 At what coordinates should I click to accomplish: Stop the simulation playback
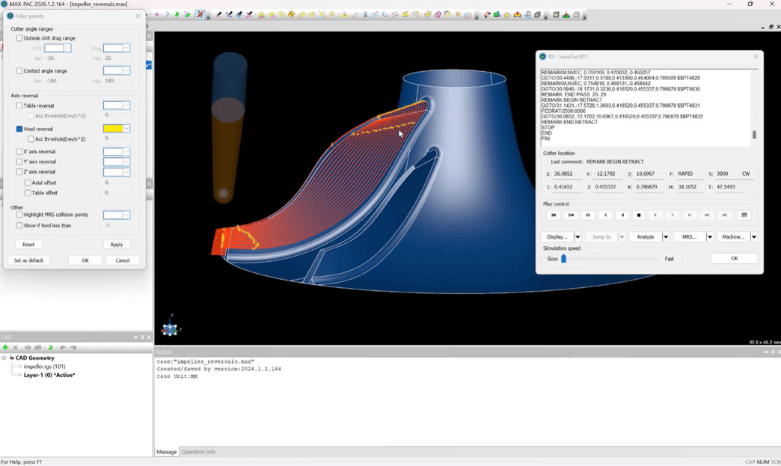pos(639,215)
